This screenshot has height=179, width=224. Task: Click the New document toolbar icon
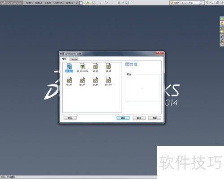[81, 3]
